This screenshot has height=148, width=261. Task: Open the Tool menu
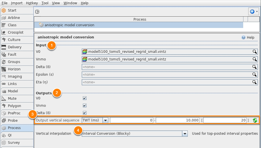click(x=45, y=3)
